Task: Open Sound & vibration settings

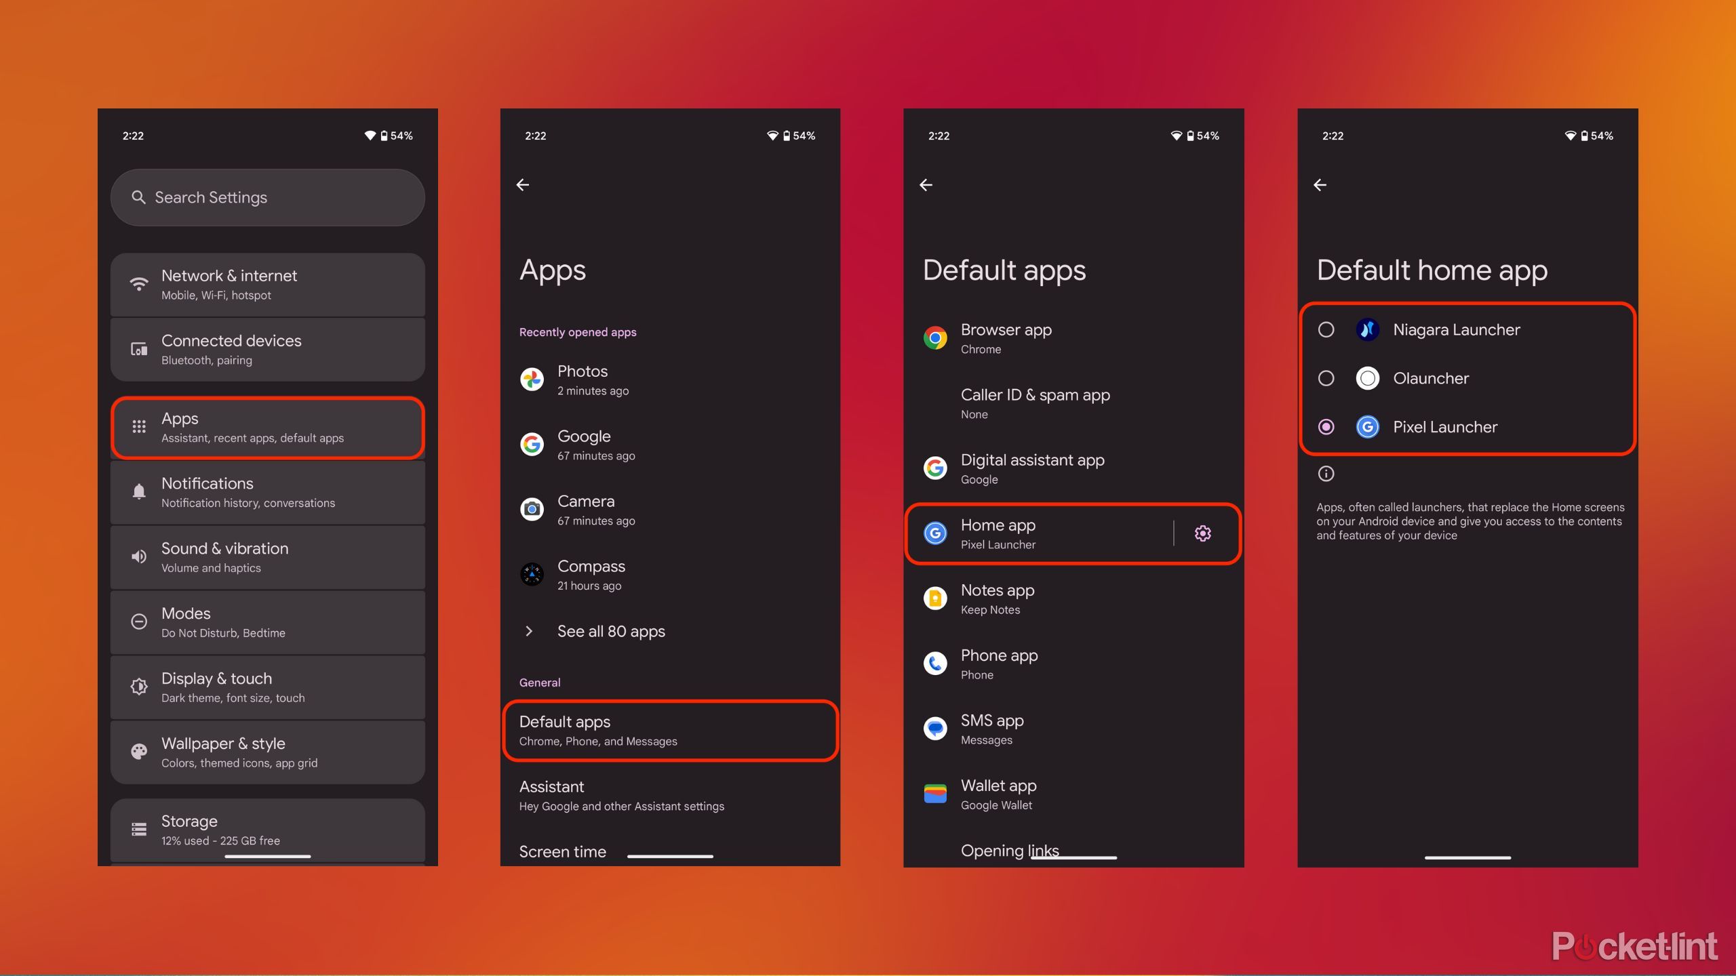Action: (x=269, y=556)
